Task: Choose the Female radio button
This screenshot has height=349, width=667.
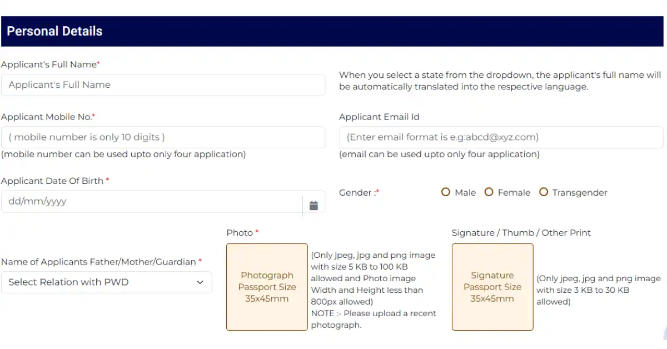Action: tap(489, 192)
